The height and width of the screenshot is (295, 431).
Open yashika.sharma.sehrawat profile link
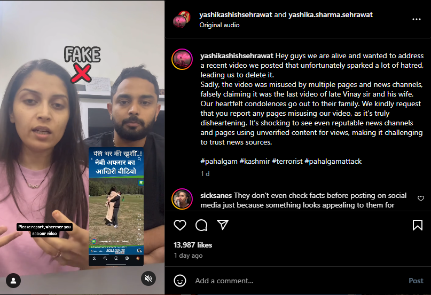(331, 14)
